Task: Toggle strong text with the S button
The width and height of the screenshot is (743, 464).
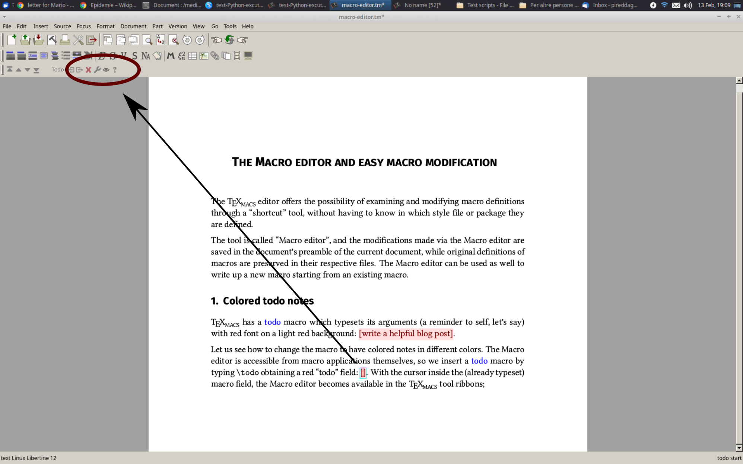Action: point(112,56)
